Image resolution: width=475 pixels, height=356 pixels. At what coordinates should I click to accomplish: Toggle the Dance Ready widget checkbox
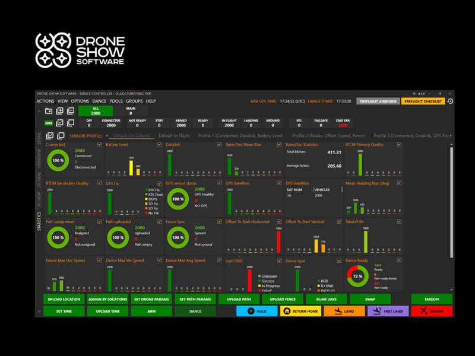point(399,260)
